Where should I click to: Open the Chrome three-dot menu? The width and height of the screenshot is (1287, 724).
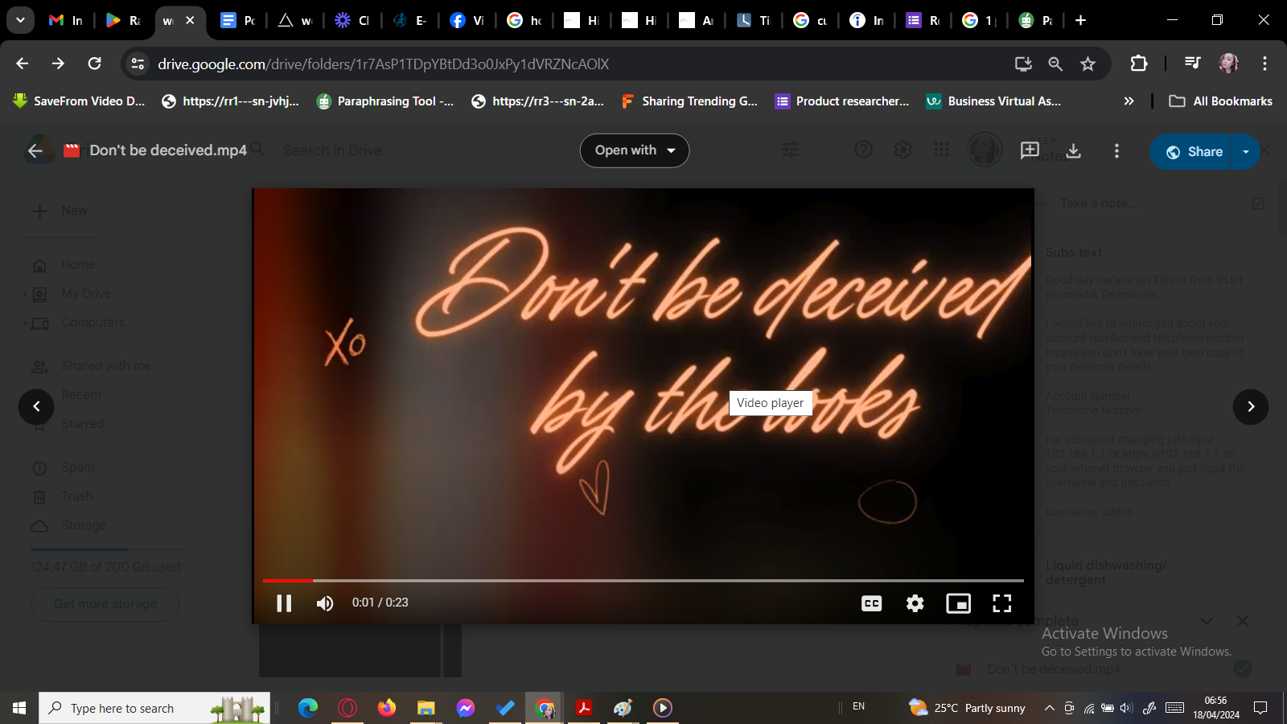pyautogui.click(x=1264, y=64)
